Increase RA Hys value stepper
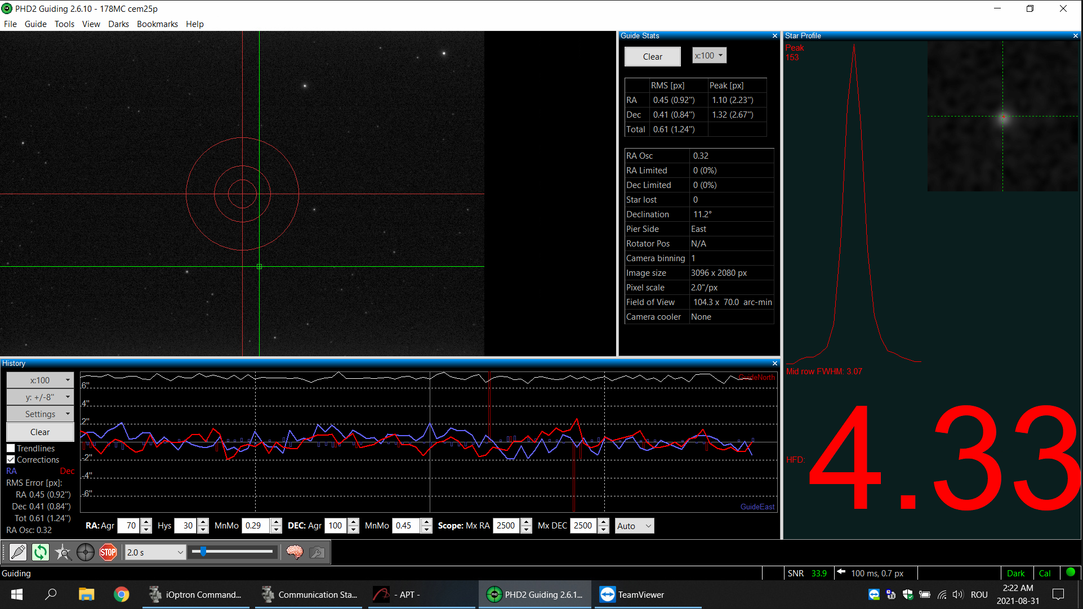This screenshot has height=609, width=1083. (203, 522)
